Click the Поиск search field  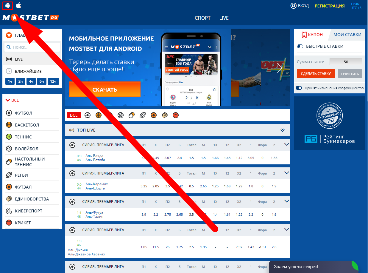coord(32,47)
